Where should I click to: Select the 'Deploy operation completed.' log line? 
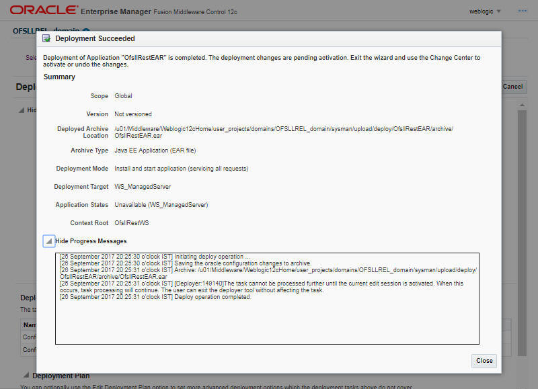pyautogui.click(x=155, y=297)
